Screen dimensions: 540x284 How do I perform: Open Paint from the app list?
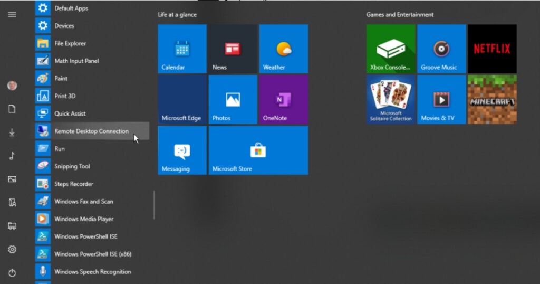tap(92, 78)
